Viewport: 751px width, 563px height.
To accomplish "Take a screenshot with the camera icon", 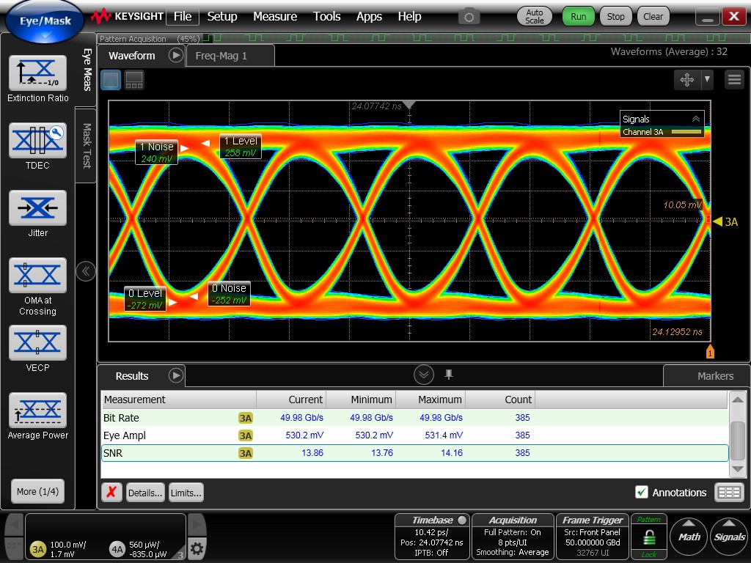I will 469,16.
